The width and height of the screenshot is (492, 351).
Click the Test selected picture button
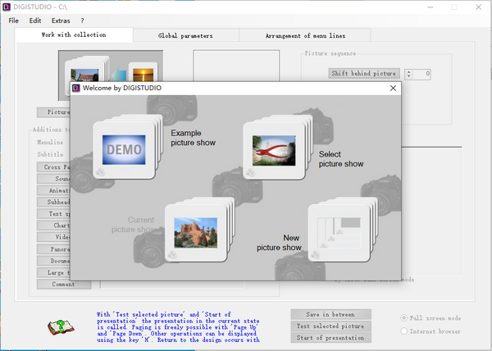[x=330, y=326]
